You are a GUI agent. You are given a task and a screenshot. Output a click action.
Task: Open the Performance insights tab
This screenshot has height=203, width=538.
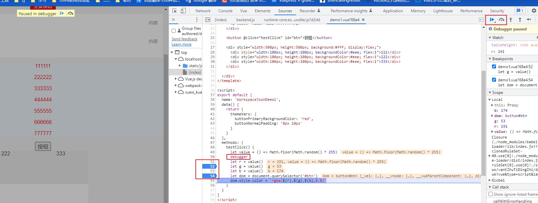click(x=351, y=11)
